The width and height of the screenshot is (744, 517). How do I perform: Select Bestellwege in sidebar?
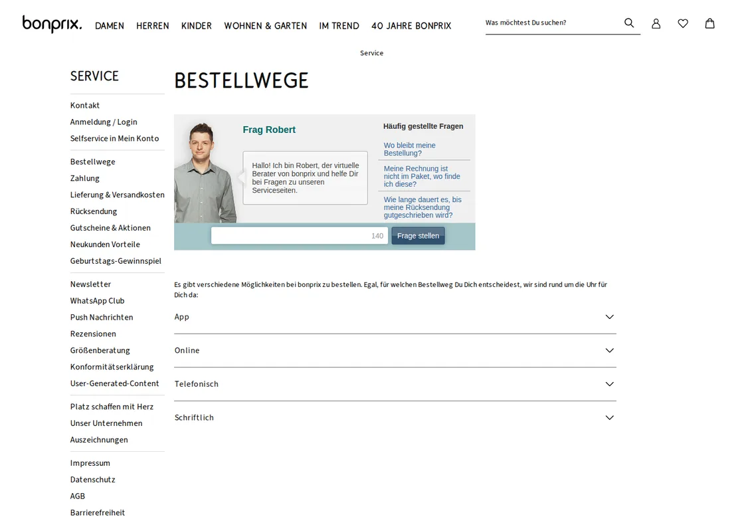92,162
